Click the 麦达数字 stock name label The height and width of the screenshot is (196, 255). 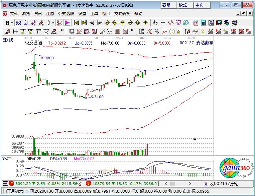coord(205,43)
